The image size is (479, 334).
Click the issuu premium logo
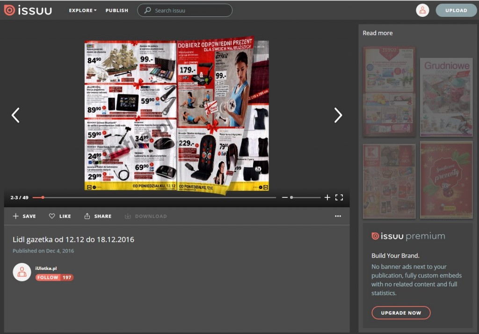(x=408, y=236)
